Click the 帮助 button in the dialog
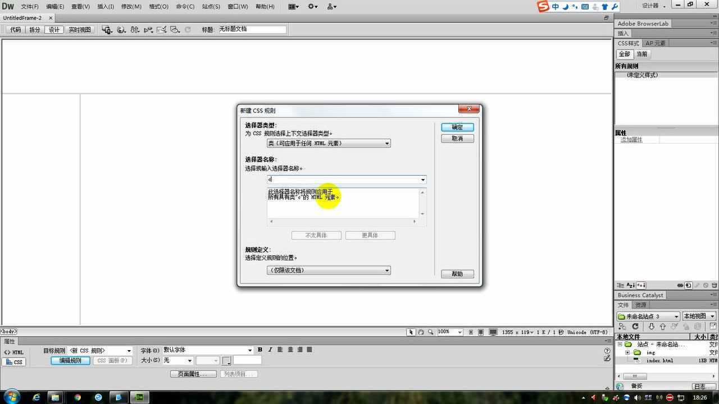 point(457,274)
